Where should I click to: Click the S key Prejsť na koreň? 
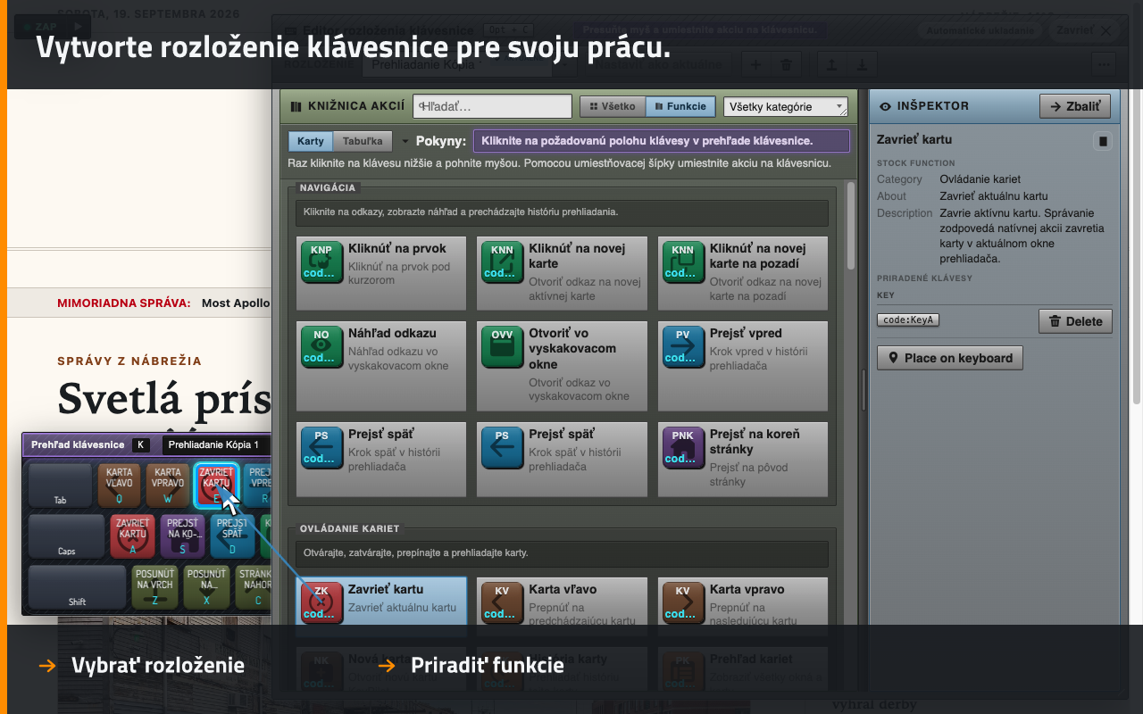182,536
